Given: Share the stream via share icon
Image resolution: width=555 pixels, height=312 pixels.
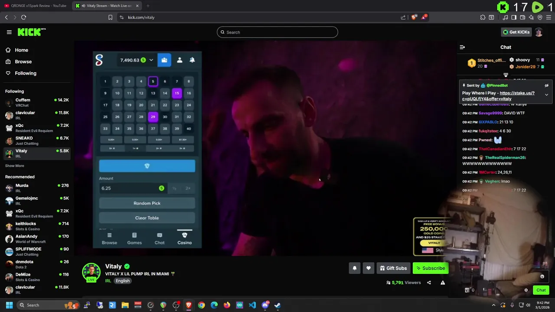Looking at the screenshot, I should [x=429, y=283].
